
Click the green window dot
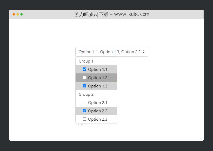[x=22, y=14]
